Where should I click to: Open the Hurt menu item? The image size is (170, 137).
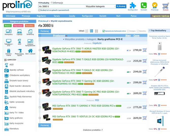pyautogui.click(x=118, y=16)
